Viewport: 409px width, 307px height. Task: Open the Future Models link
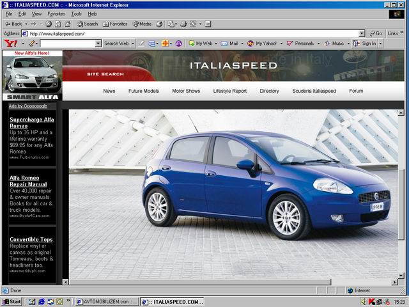(143, 91)
